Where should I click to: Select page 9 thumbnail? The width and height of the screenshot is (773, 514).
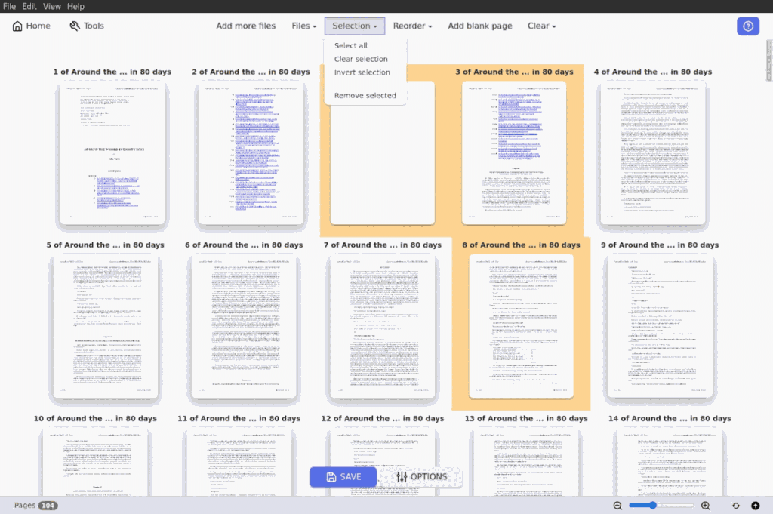[660, 326]
